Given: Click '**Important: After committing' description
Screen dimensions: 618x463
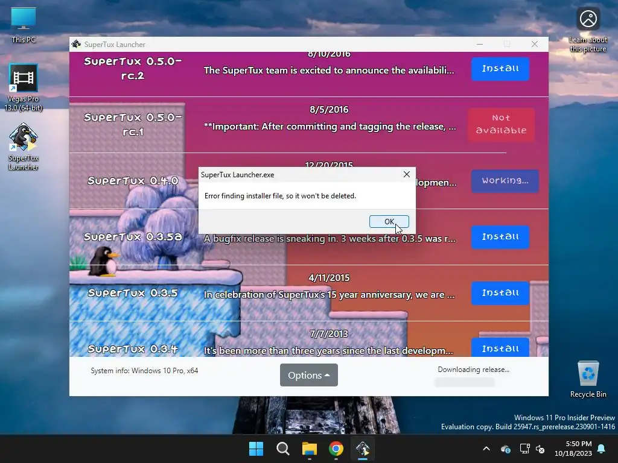Looking at the screenshot, I should [x=330, y=127].
